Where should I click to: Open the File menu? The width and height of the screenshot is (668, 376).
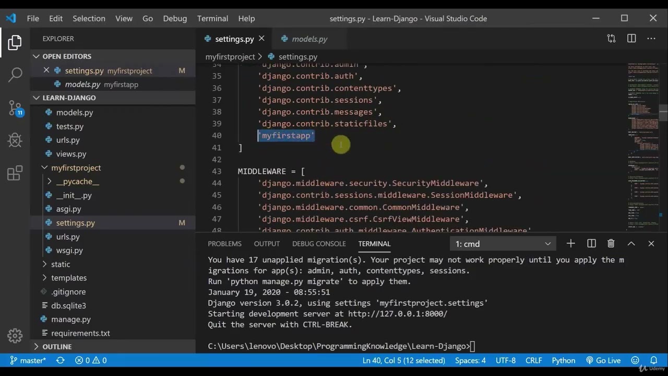pyautogui.click(x=33, y=18)
